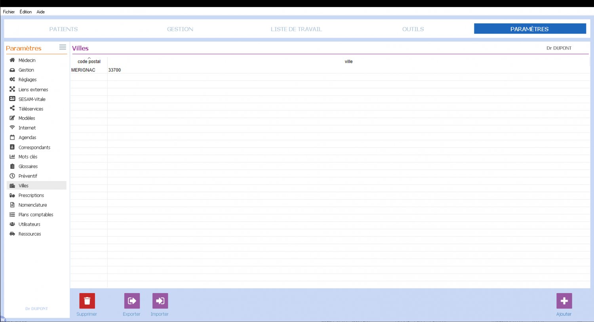Click the Exporter text label
The image size is (594, 322).
click(131, 314)
